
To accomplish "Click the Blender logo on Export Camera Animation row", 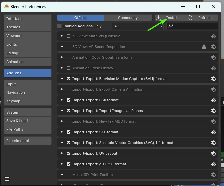I will (213, 89).
